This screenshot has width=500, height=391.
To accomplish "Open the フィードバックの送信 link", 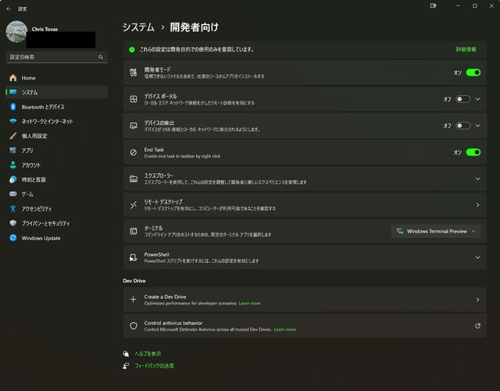I will point(154,365).
